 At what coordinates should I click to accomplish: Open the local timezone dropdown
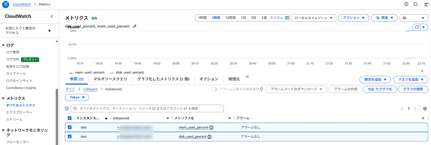point(314,18)
